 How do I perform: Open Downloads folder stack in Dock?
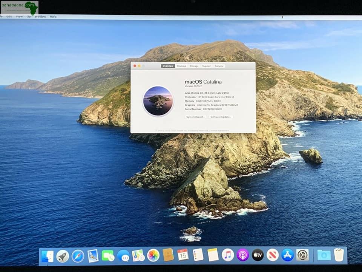(x=324, y=255)
